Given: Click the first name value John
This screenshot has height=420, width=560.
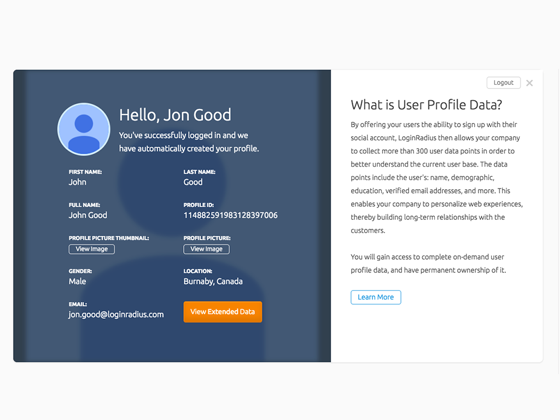Looking at the screenshot, I should tap(77, 182).
